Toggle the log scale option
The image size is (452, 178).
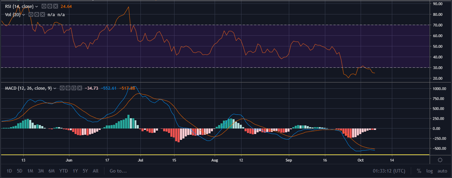click(x=429, y=171)
